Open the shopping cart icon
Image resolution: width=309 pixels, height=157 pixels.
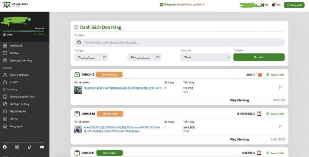pyautogui.click(x=262, y=5)
